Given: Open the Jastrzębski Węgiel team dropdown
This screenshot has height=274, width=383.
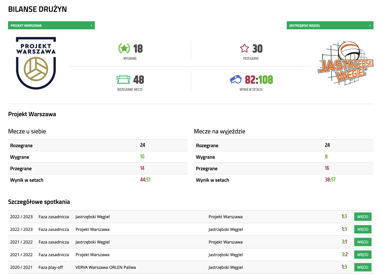Looking at the screenshot, I should pos(328,25).
